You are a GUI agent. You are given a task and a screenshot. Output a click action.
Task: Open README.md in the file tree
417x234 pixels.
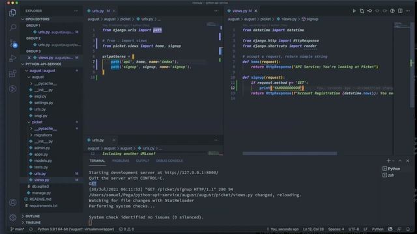click(x=40, y=200)
